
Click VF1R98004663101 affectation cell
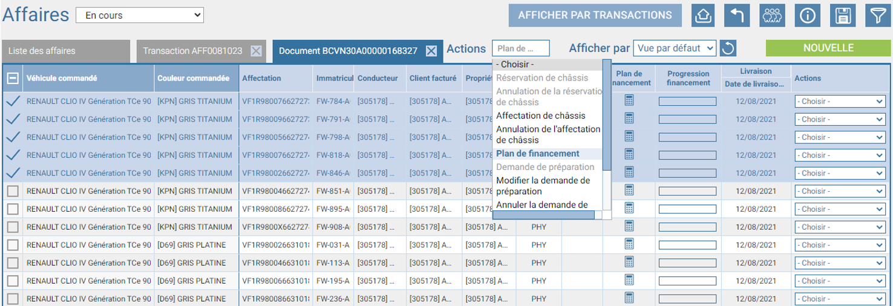(276, 263)
